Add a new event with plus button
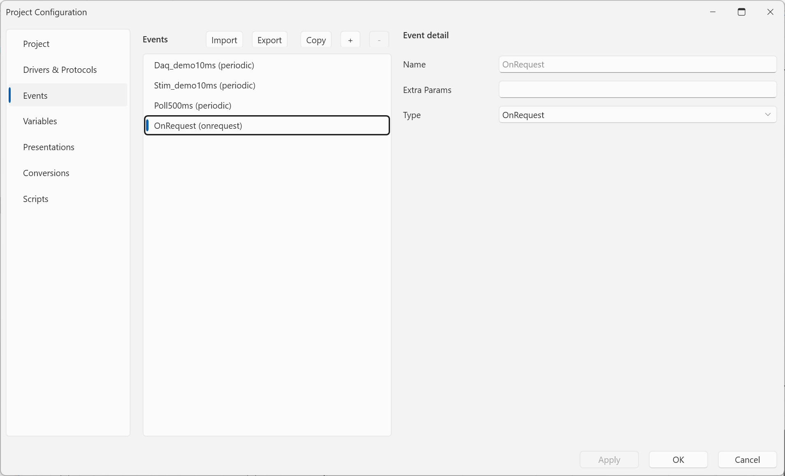 pyautogui.click(x=351, y=40)
